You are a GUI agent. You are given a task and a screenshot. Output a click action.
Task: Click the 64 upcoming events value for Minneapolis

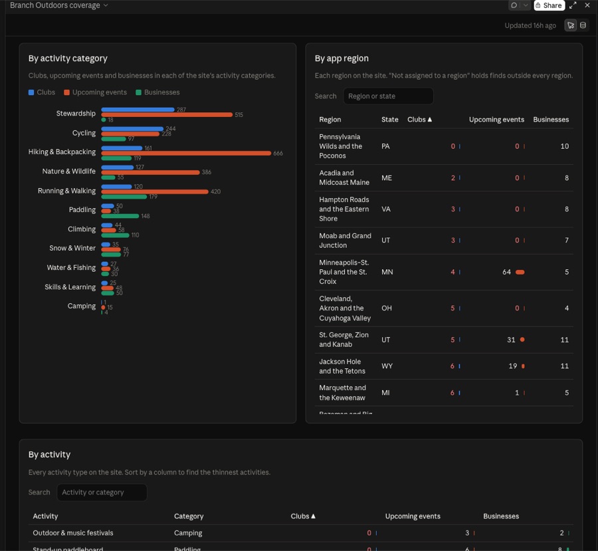click(506, 272)
